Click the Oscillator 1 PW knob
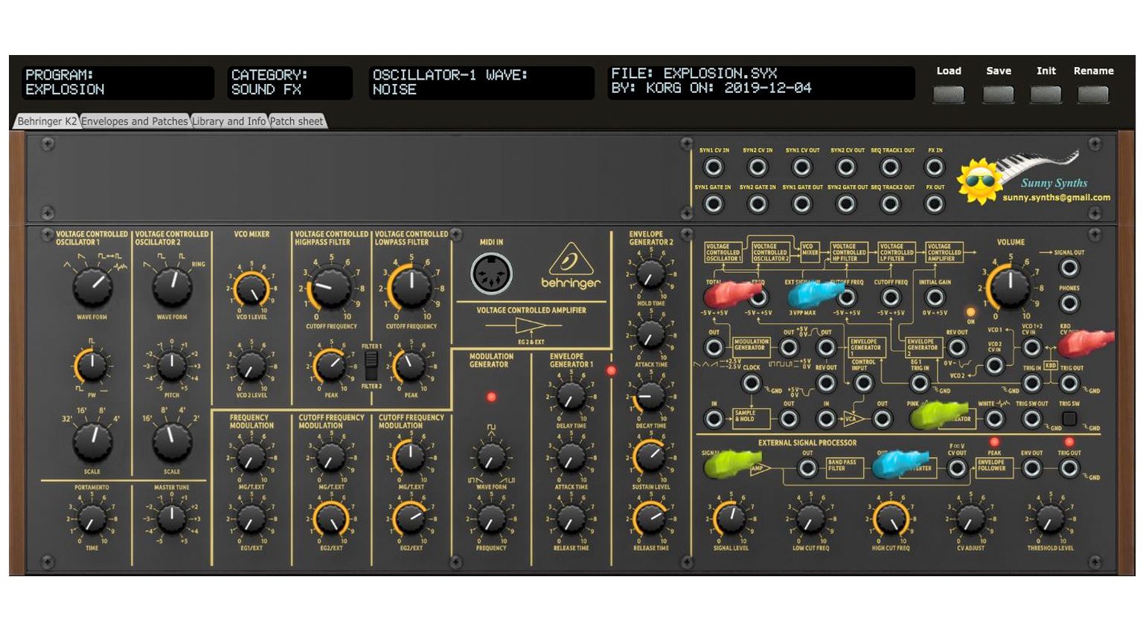Screen dimensions: 1146x632 [92, 366]
